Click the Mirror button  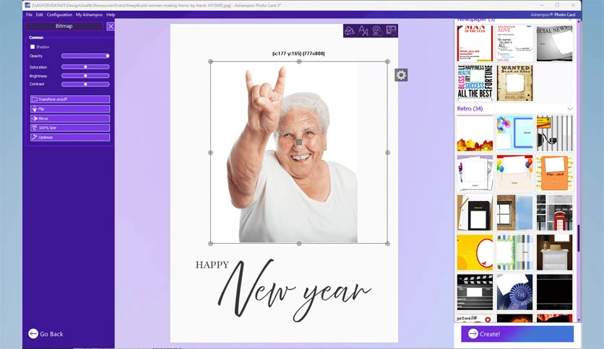[70, 118]
